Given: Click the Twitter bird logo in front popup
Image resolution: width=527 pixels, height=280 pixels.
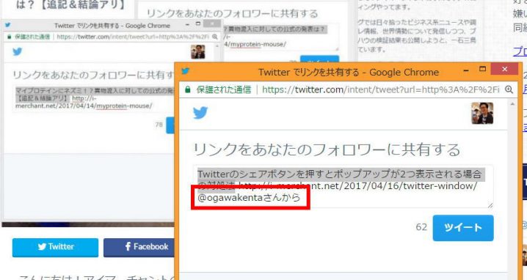Looking at the screenshot, I should click(200, 113).
